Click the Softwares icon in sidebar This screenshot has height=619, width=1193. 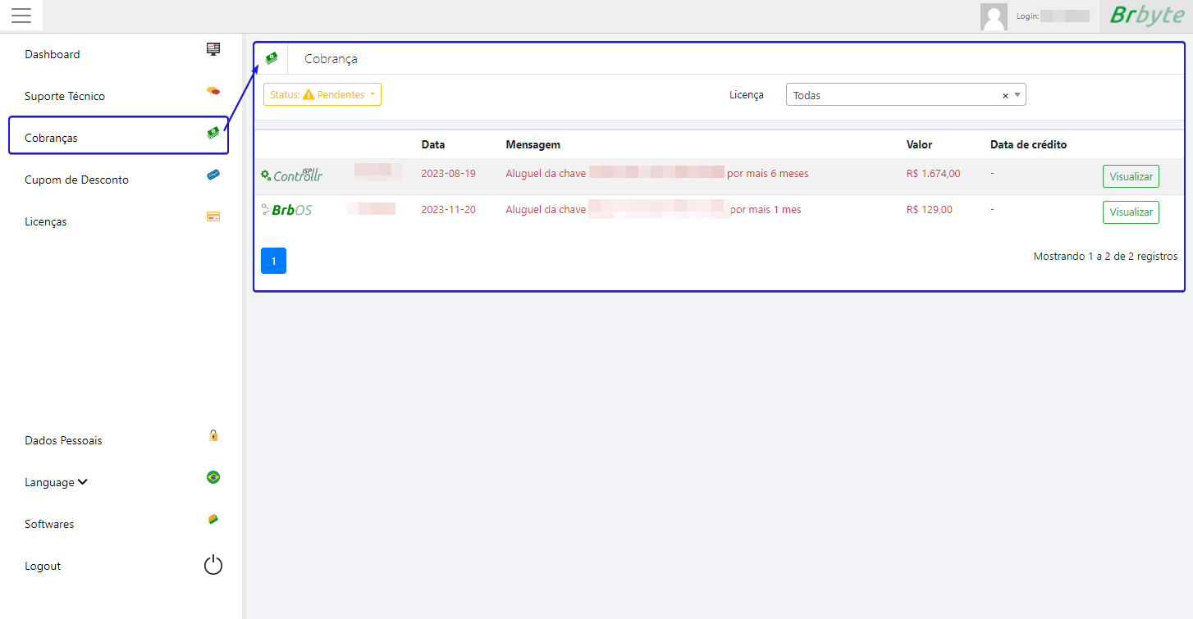(x=213, y=519)
